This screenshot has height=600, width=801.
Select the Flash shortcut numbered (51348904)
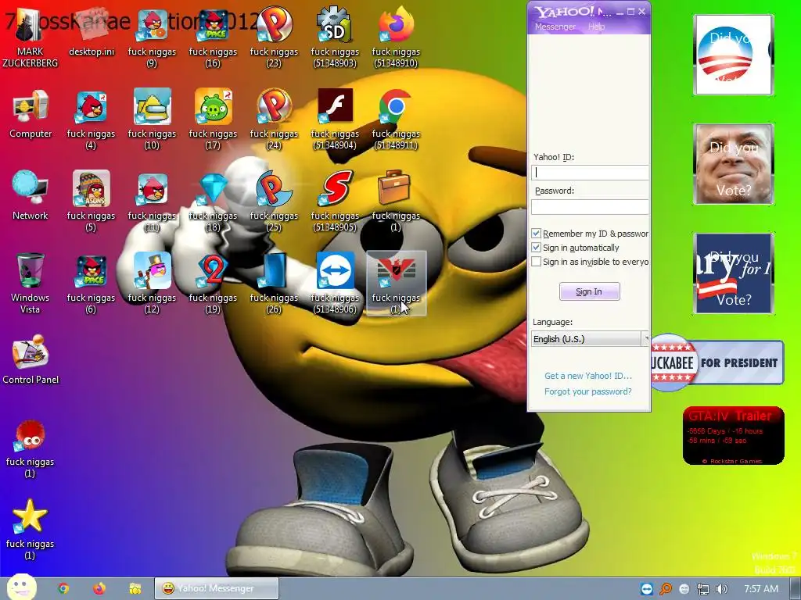pyautogui.click(x=335, y=119)
